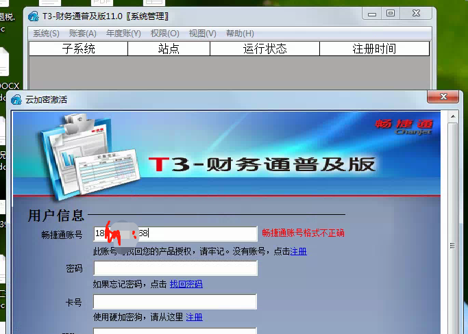
Task: Click the 用户信息 section heading
Action: 56,216
